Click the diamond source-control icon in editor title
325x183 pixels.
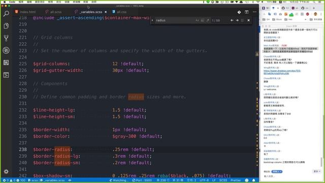pos(239,12)
